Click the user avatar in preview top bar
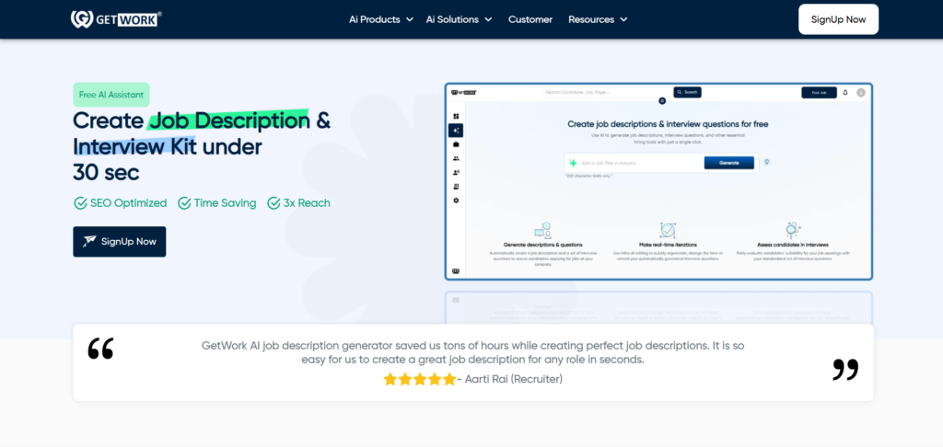This screenshot has width=943, height=447. (861, 93)
